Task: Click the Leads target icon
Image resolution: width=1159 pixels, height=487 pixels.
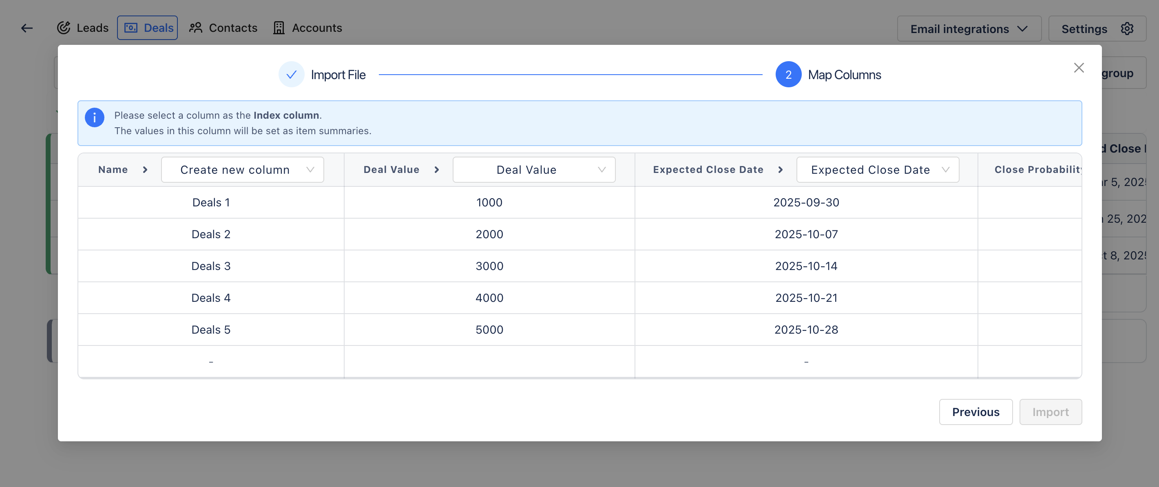Action: [x=64, y=28]
